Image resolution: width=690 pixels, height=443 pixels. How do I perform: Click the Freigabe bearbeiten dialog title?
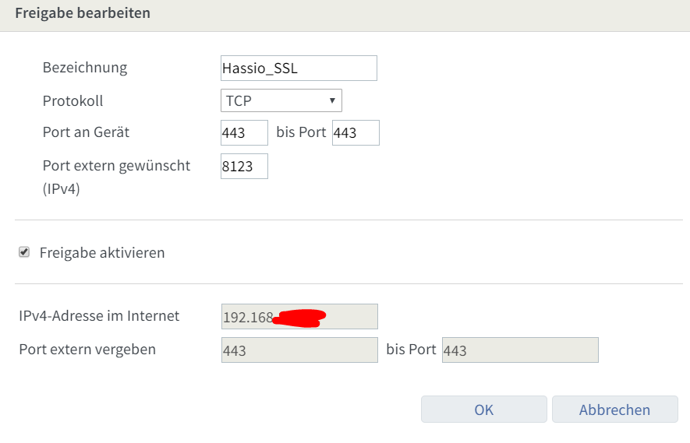[x=83, y=13]
